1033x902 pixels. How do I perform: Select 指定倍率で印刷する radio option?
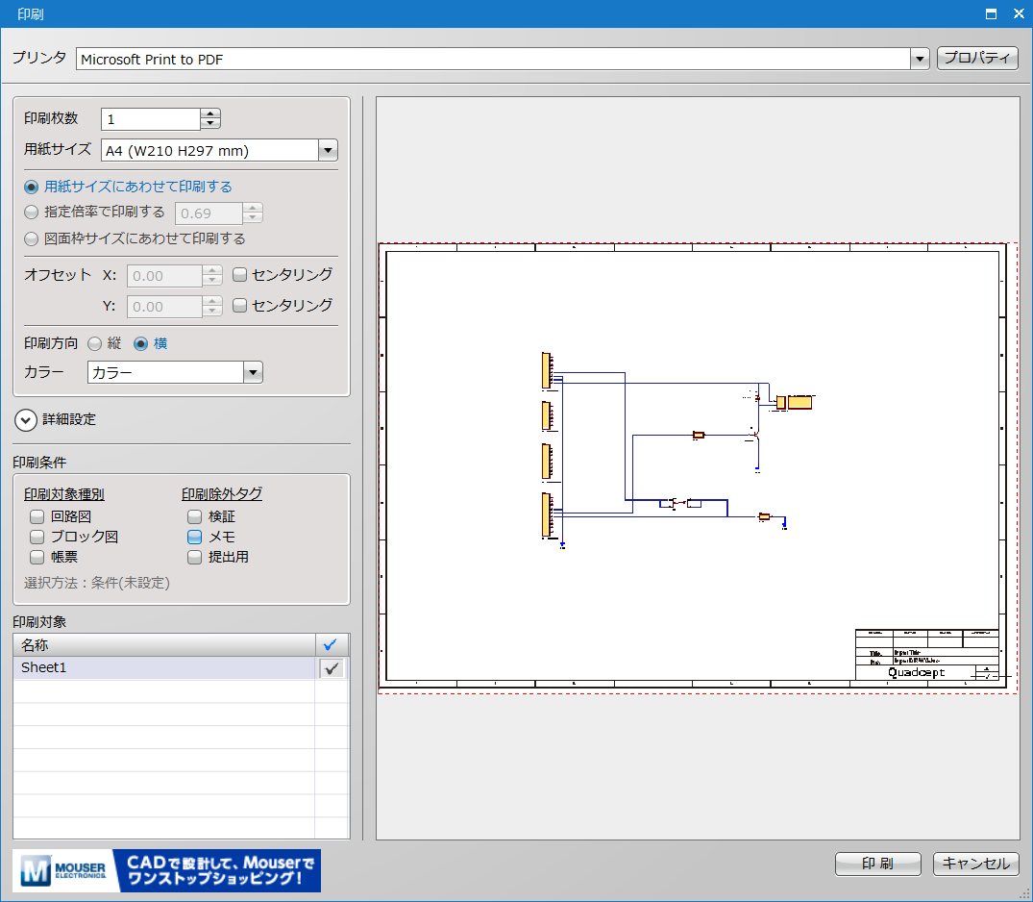coord(32,213)
